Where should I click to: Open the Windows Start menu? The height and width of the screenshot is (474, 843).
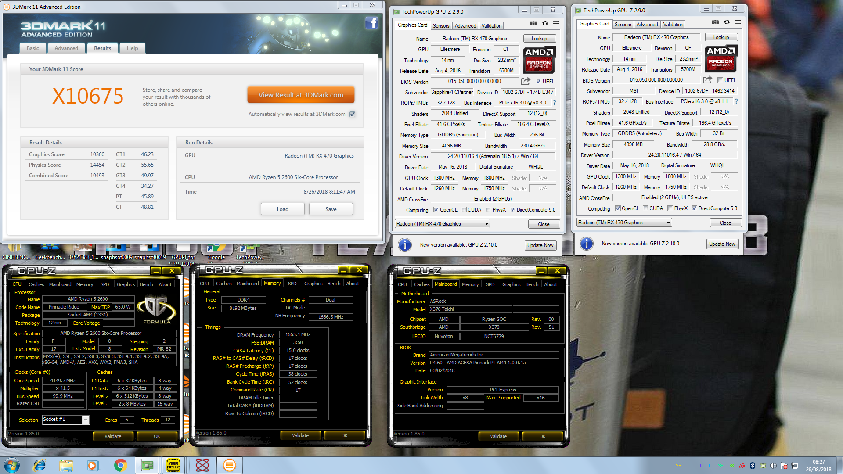click(12, 465)
